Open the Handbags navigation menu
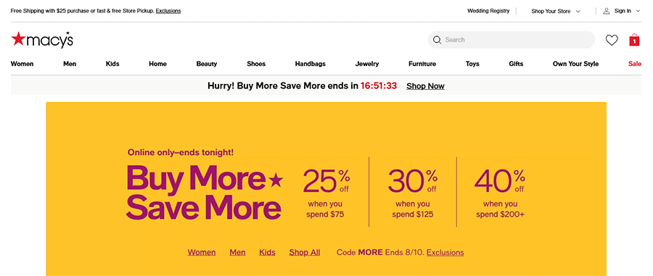Image resolution: width=653 pixels, height=276 pixels. pyautogui.click(x=311, y=64)
